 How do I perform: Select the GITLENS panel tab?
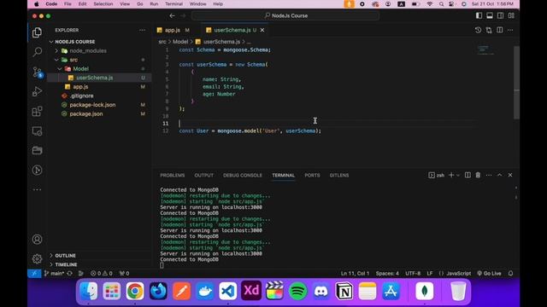tap(339, 175)
